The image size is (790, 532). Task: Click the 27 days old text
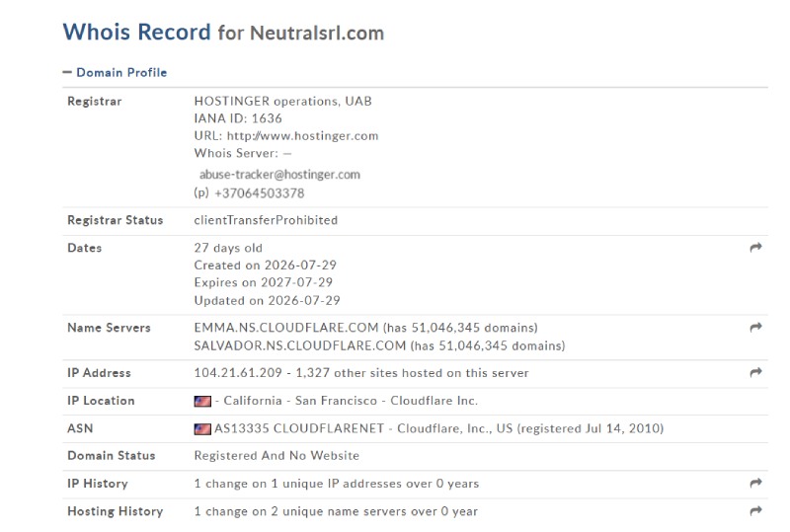[x=228, y=248]
